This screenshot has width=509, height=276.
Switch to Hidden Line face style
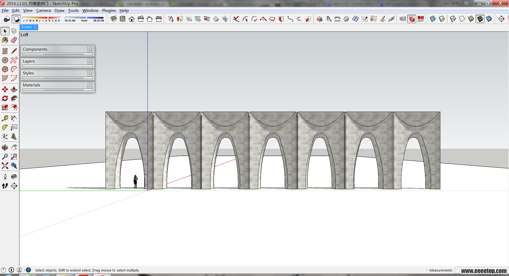tap(462, 19)
